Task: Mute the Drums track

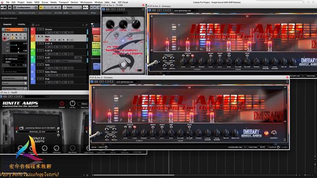Action: coord(39,29)
